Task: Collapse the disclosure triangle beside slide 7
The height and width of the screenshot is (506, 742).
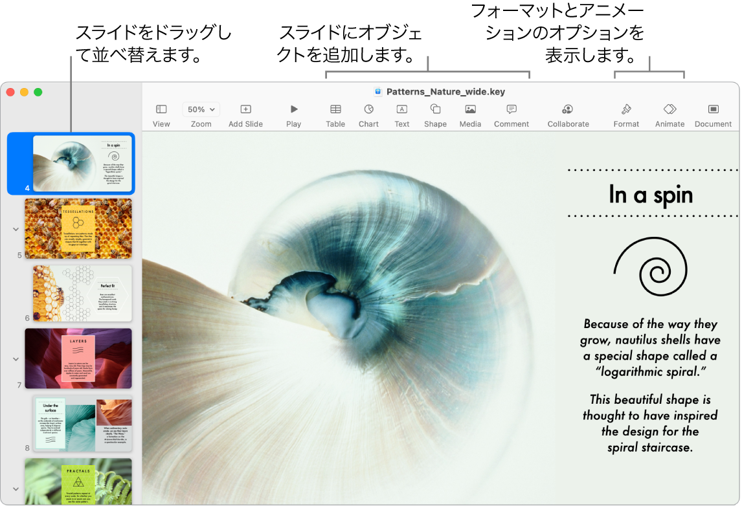Action: click(x=15, y=358)
